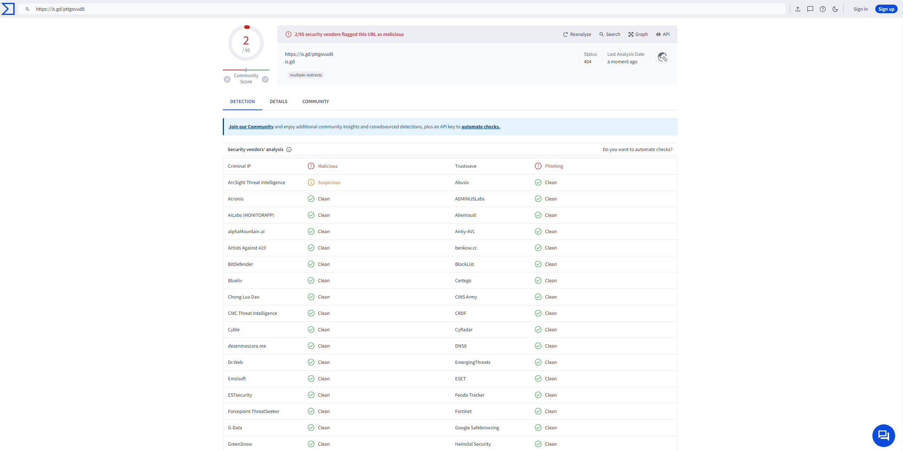Toggle dark mode moon icon
The width and height of the screenshot is (903, 451).
(835, 9)
